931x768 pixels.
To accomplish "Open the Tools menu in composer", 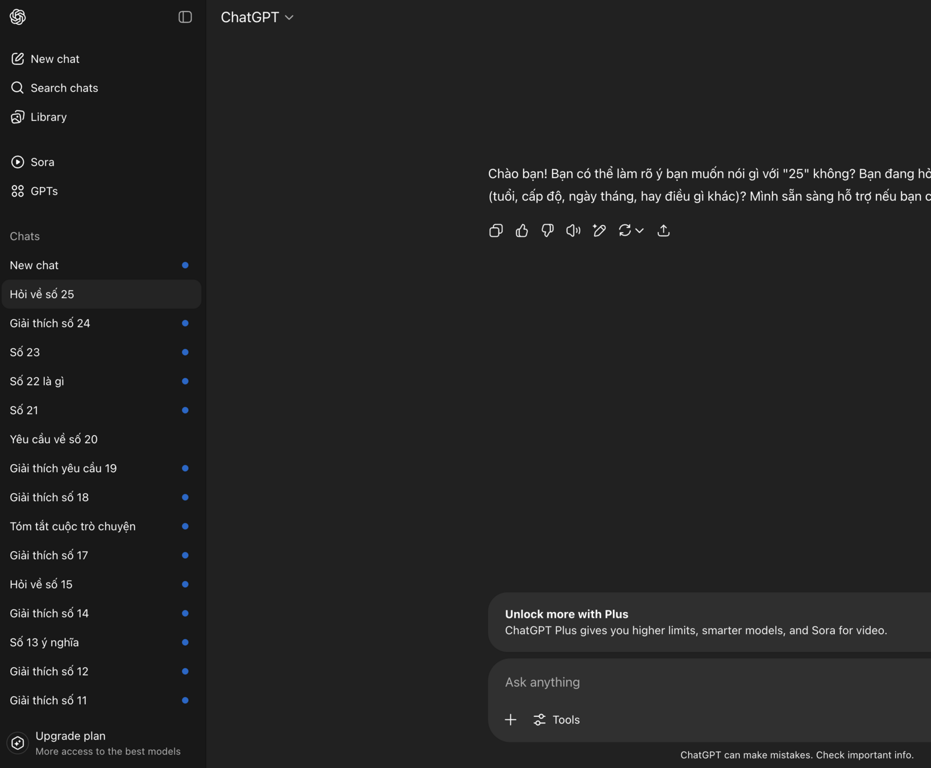I will pyautogui.click(x=556, y=720).
